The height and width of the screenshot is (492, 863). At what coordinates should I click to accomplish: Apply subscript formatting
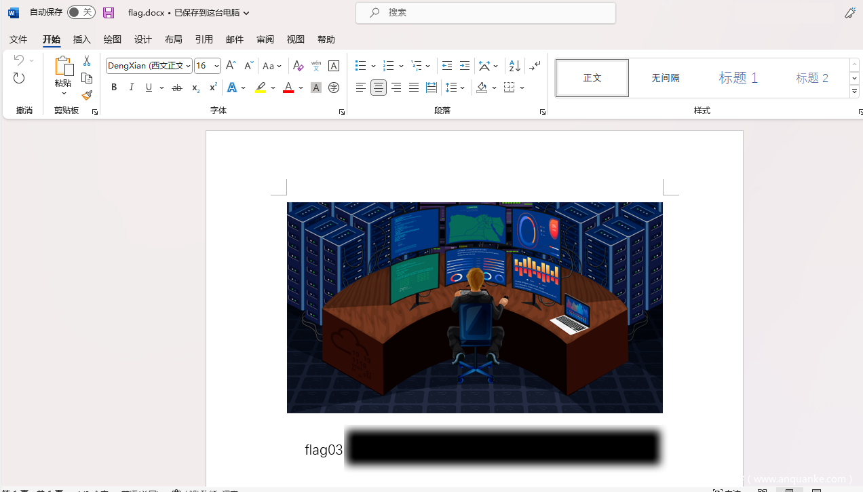(x=195, y=88)
